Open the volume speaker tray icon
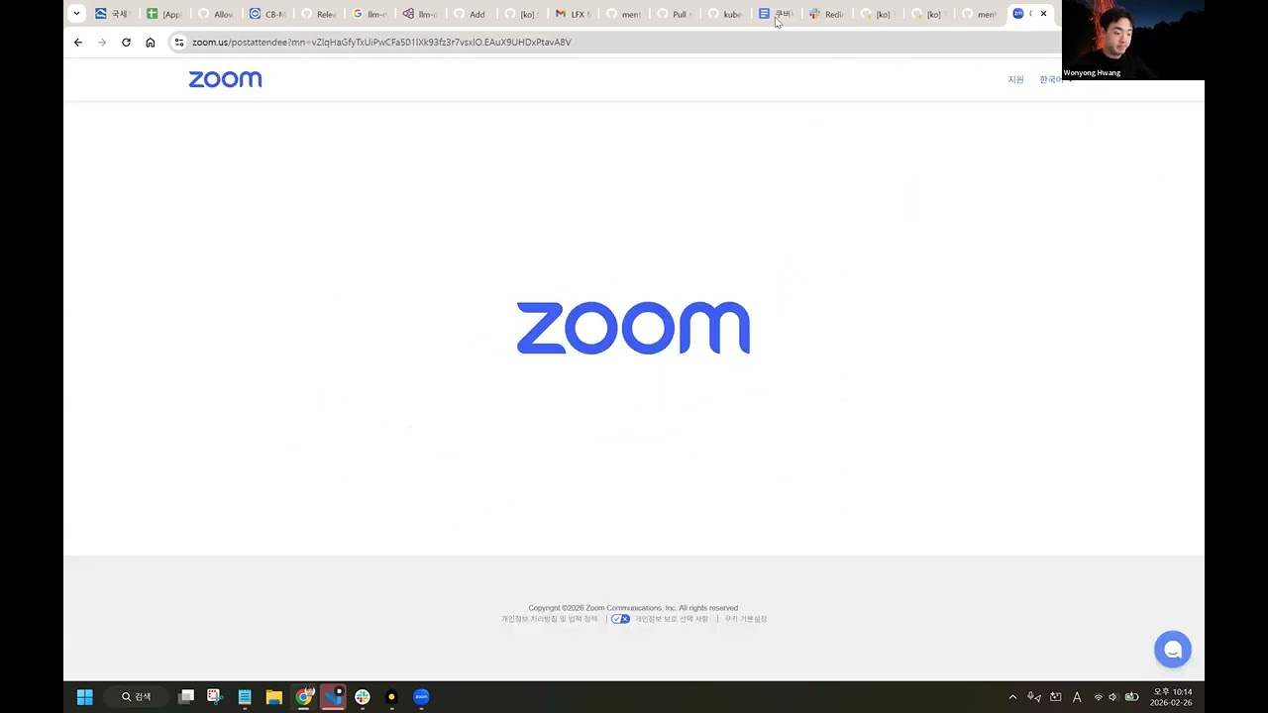This screenshot has height=713, width=1268. coord(1112,697)
